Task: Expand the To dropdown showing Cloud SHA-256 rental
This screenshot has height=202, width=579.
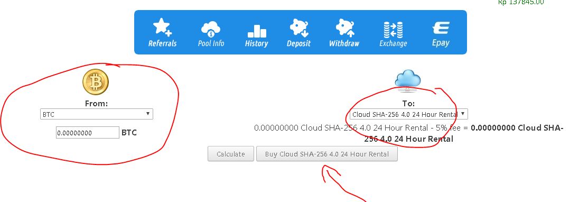Action: pyautogui.click(x=409, y=114)
